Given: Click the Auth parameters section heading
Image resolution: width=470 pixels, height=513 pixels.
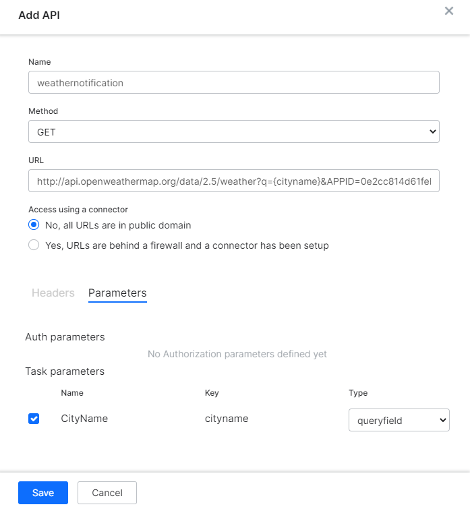Looking at the screenshot, I should [x=65, y=337].
